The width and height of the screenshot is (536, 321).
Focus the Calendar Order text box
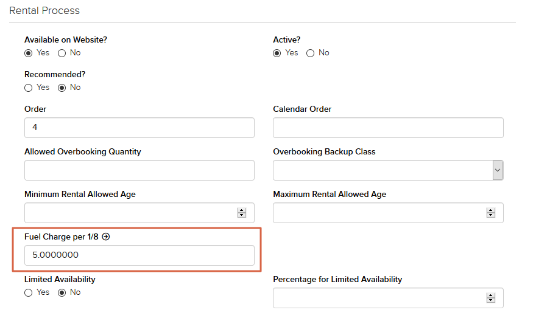coord(388,128)
